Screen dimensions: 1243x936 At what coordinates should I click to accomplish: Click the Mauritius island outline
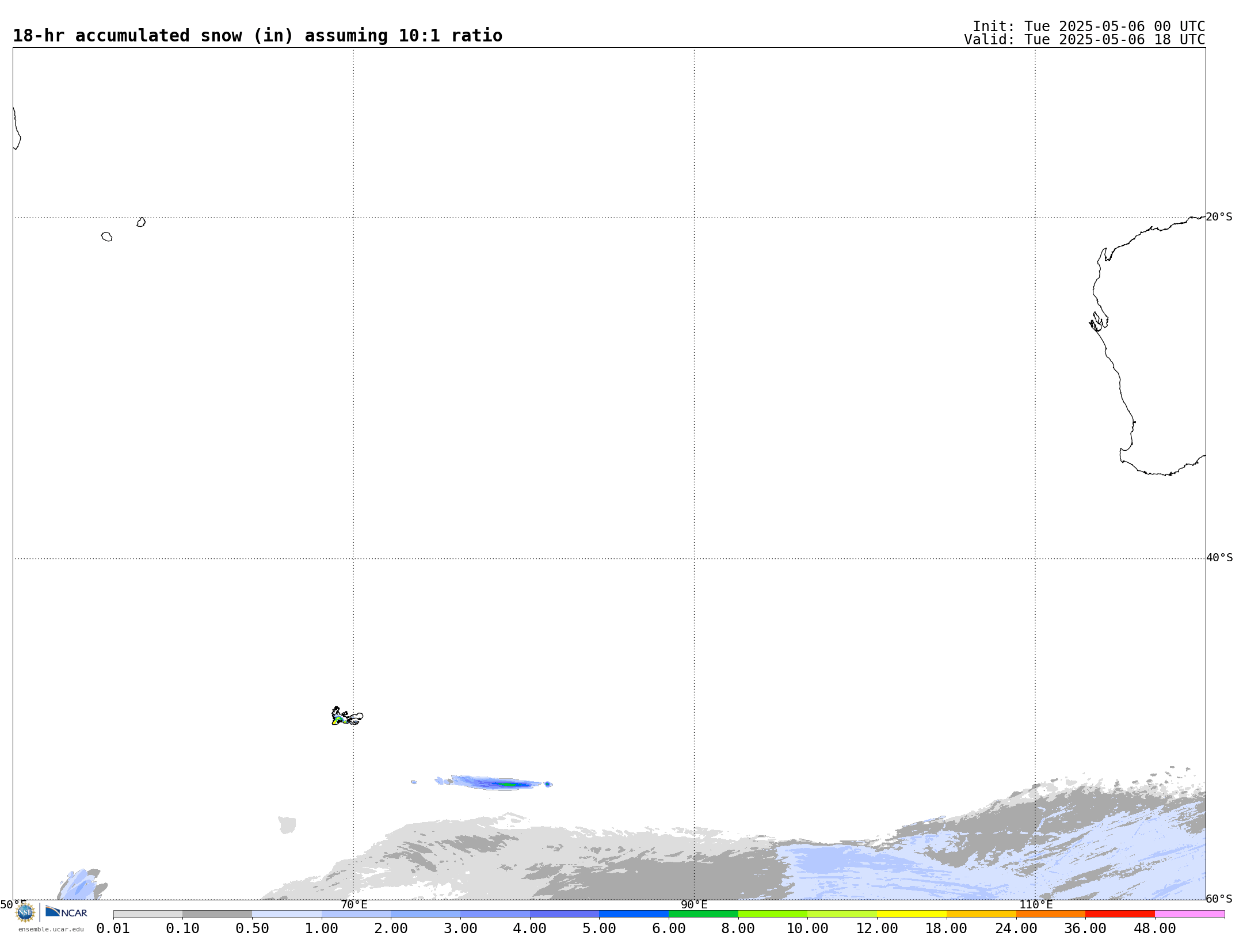[141, 222]
